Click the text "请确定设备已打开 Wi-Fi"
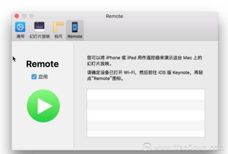This screenshot has width=228, height=154. tap(111, 73)
